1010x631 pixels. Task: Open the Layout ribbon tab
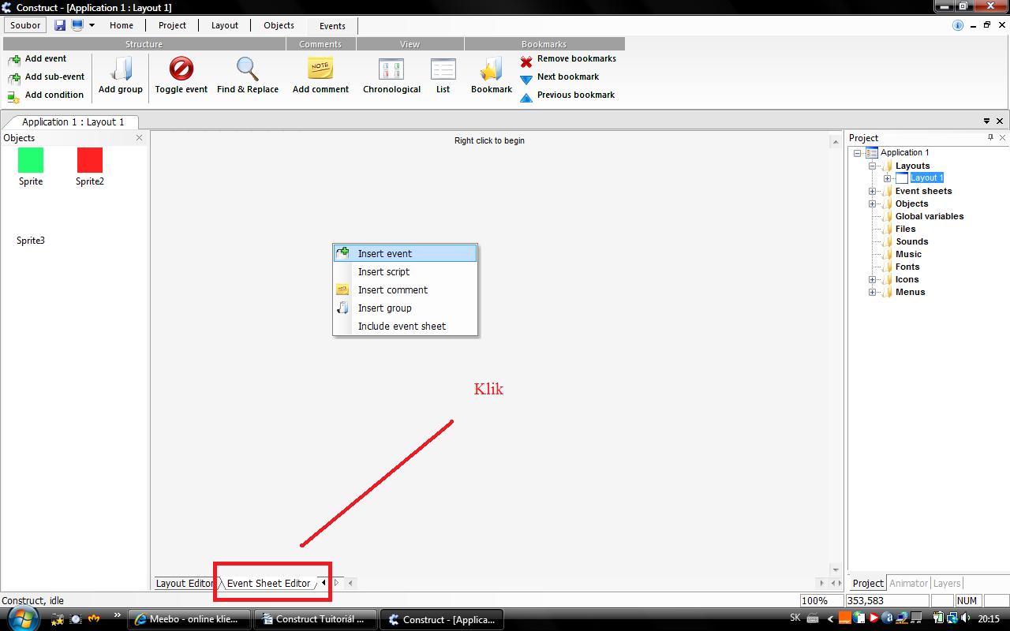225,25
